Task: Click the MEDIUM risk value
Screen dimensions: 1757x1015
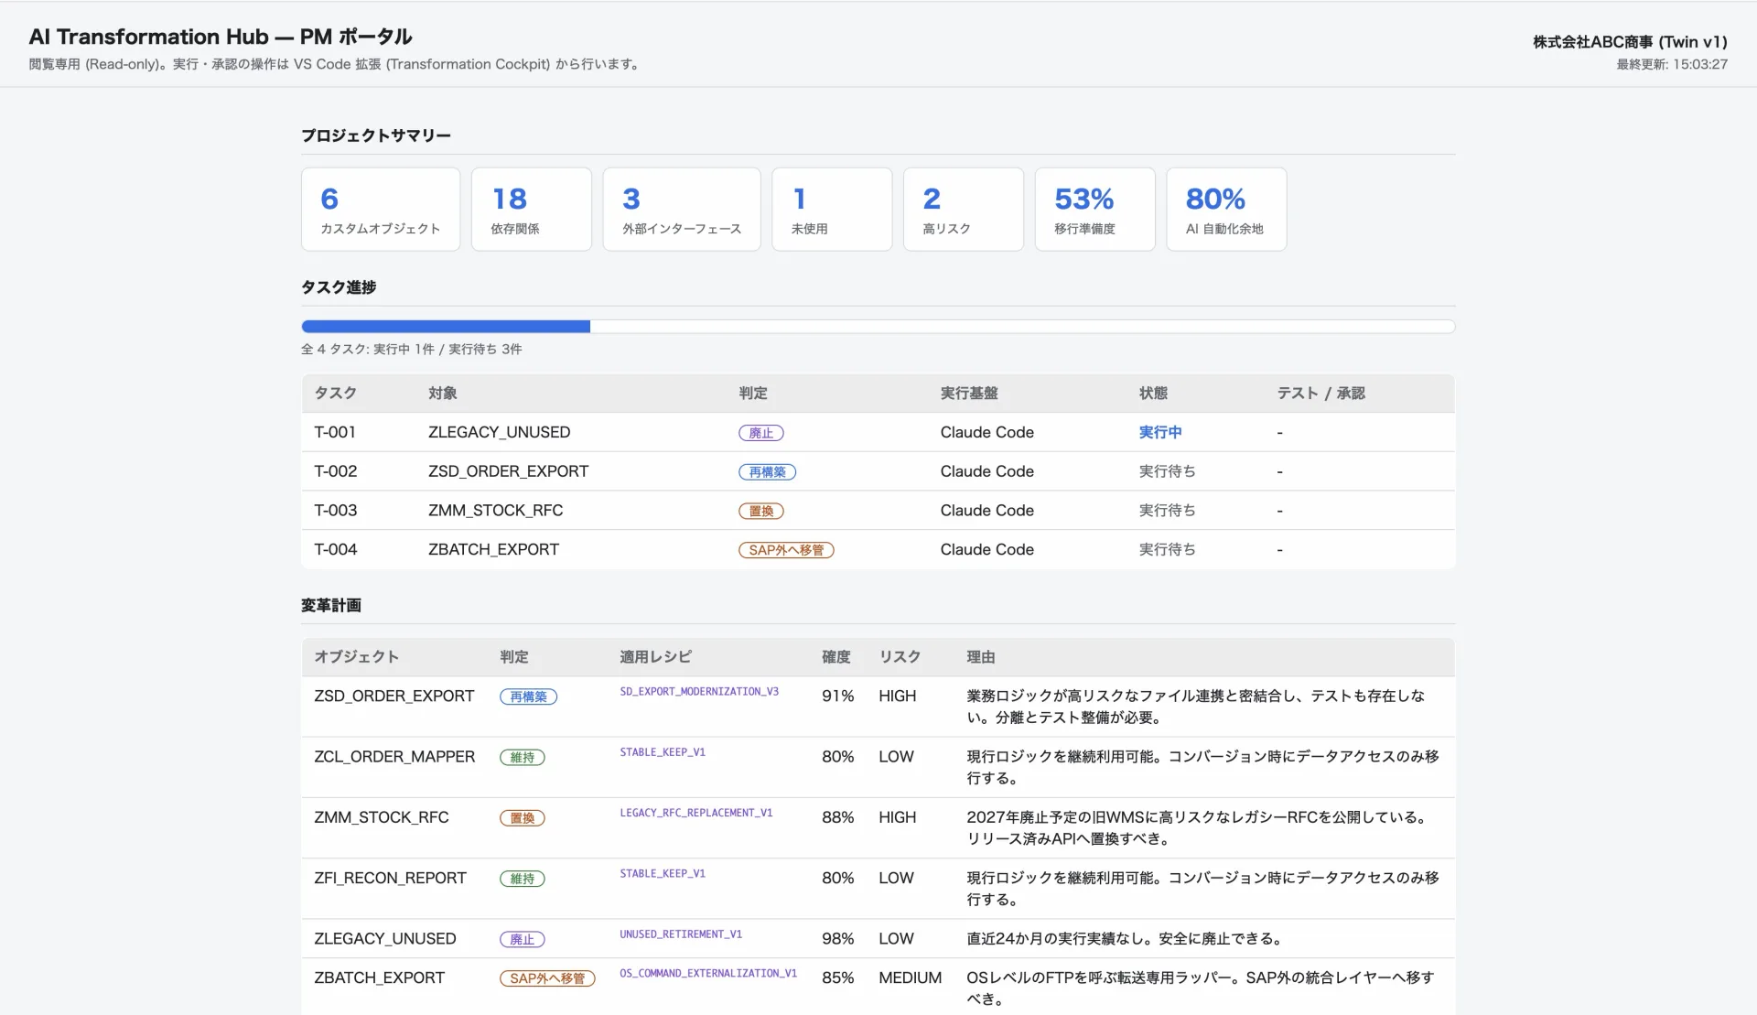Action: tap(910, 978)
